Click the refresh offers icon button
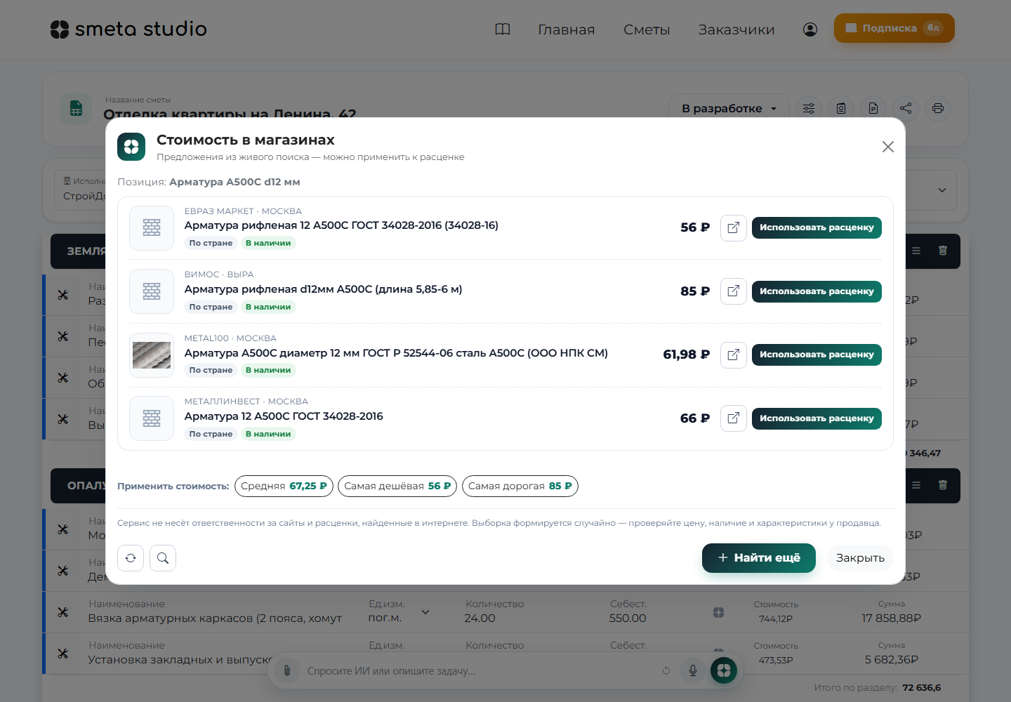This screenshot has height=702, width=1011. point(131,558)
